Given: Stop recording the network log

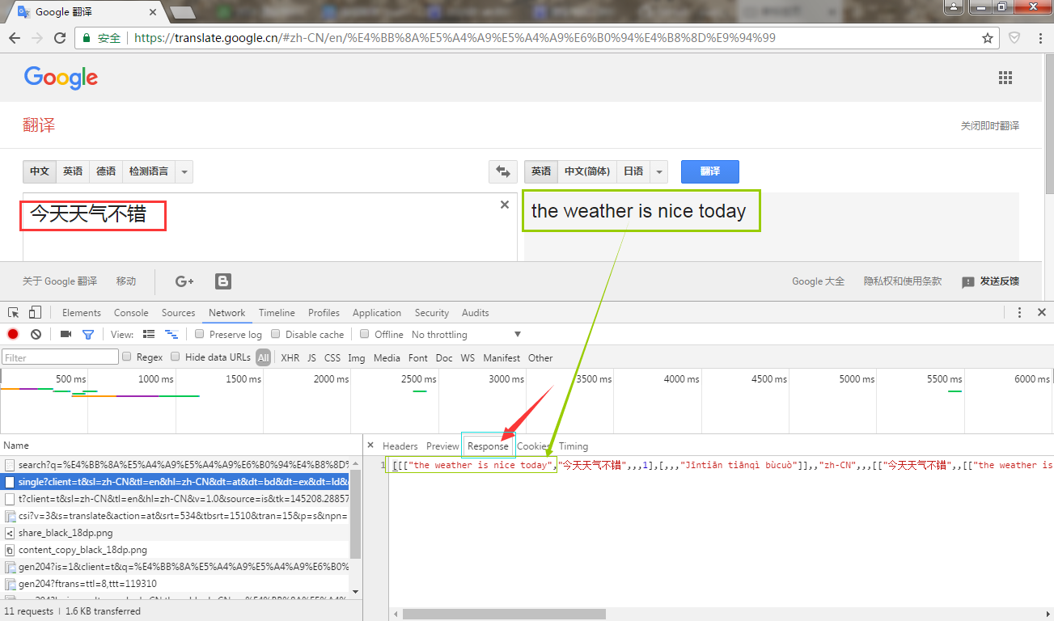Looking at the screenshot, I should 13,334.
